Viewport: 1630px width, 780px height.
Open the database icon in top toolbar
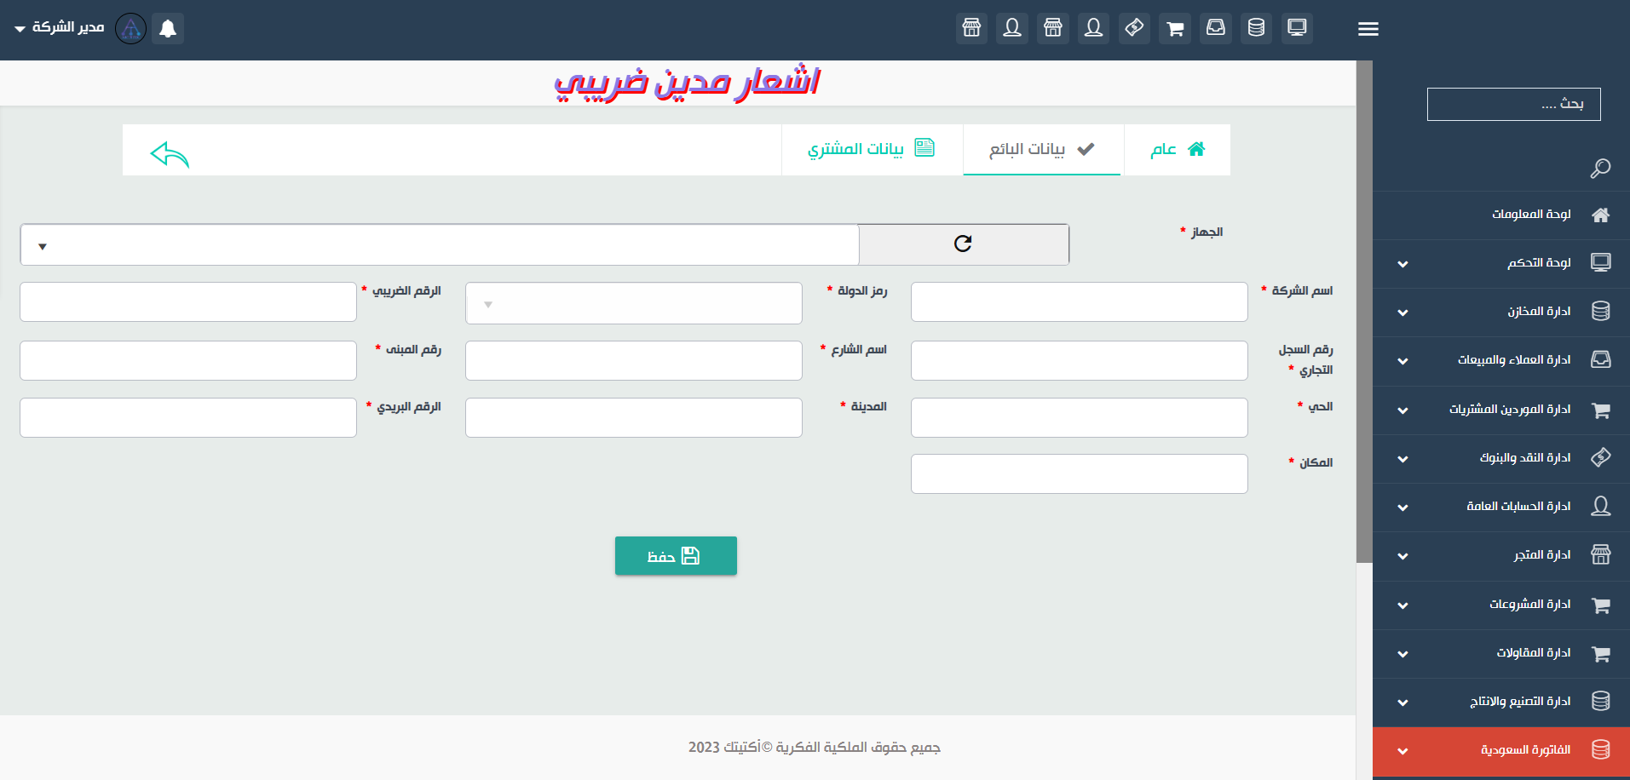click(x=1256, y=28)
